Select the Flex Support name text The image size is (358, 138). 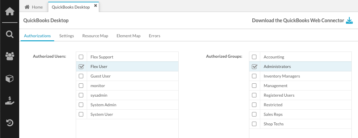[x=102, y=57]
